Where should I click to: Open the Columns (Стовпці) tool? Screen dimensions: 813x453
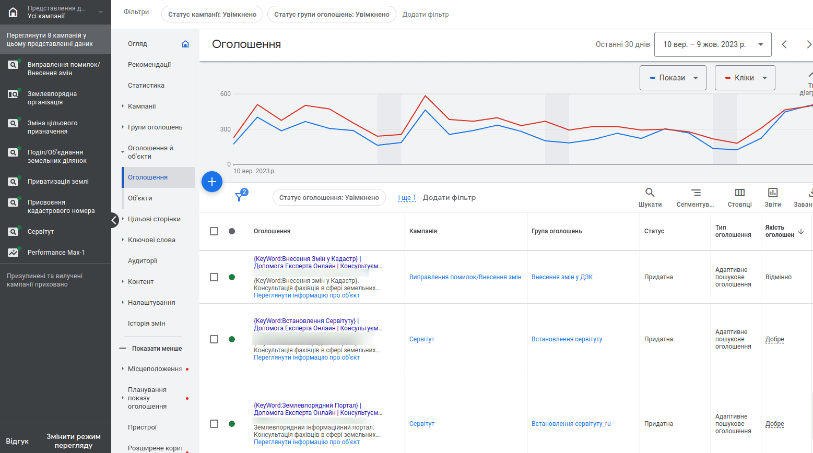(739, 197)
